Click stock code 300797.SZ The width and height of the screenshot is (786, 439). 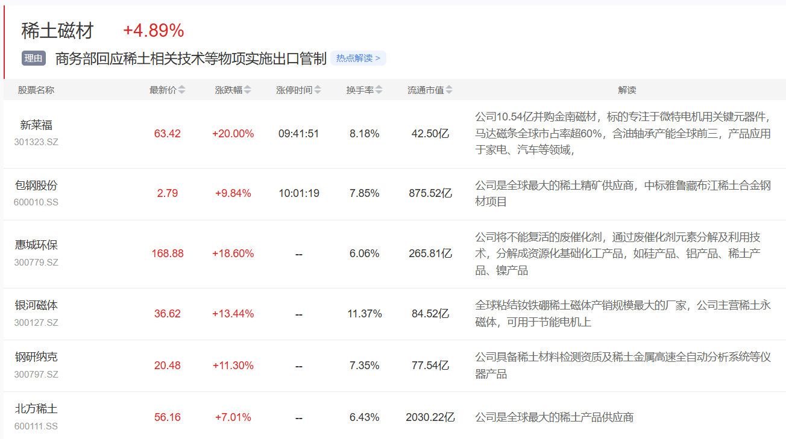[36, 375]
